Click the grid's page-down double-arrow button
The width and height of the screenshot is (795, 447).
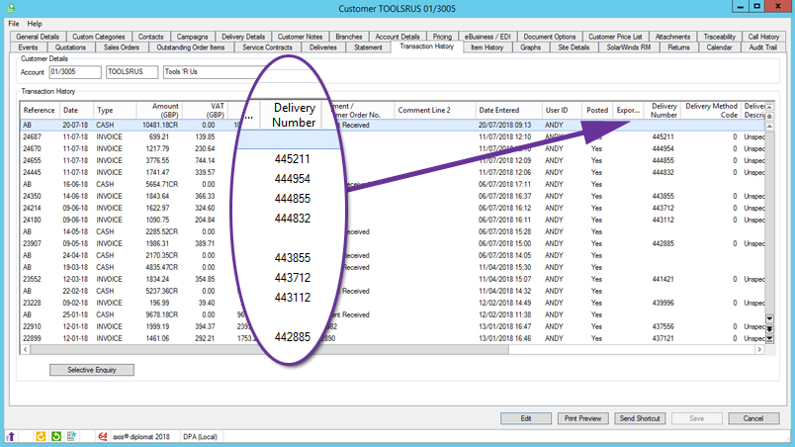(x=769, y=329)
